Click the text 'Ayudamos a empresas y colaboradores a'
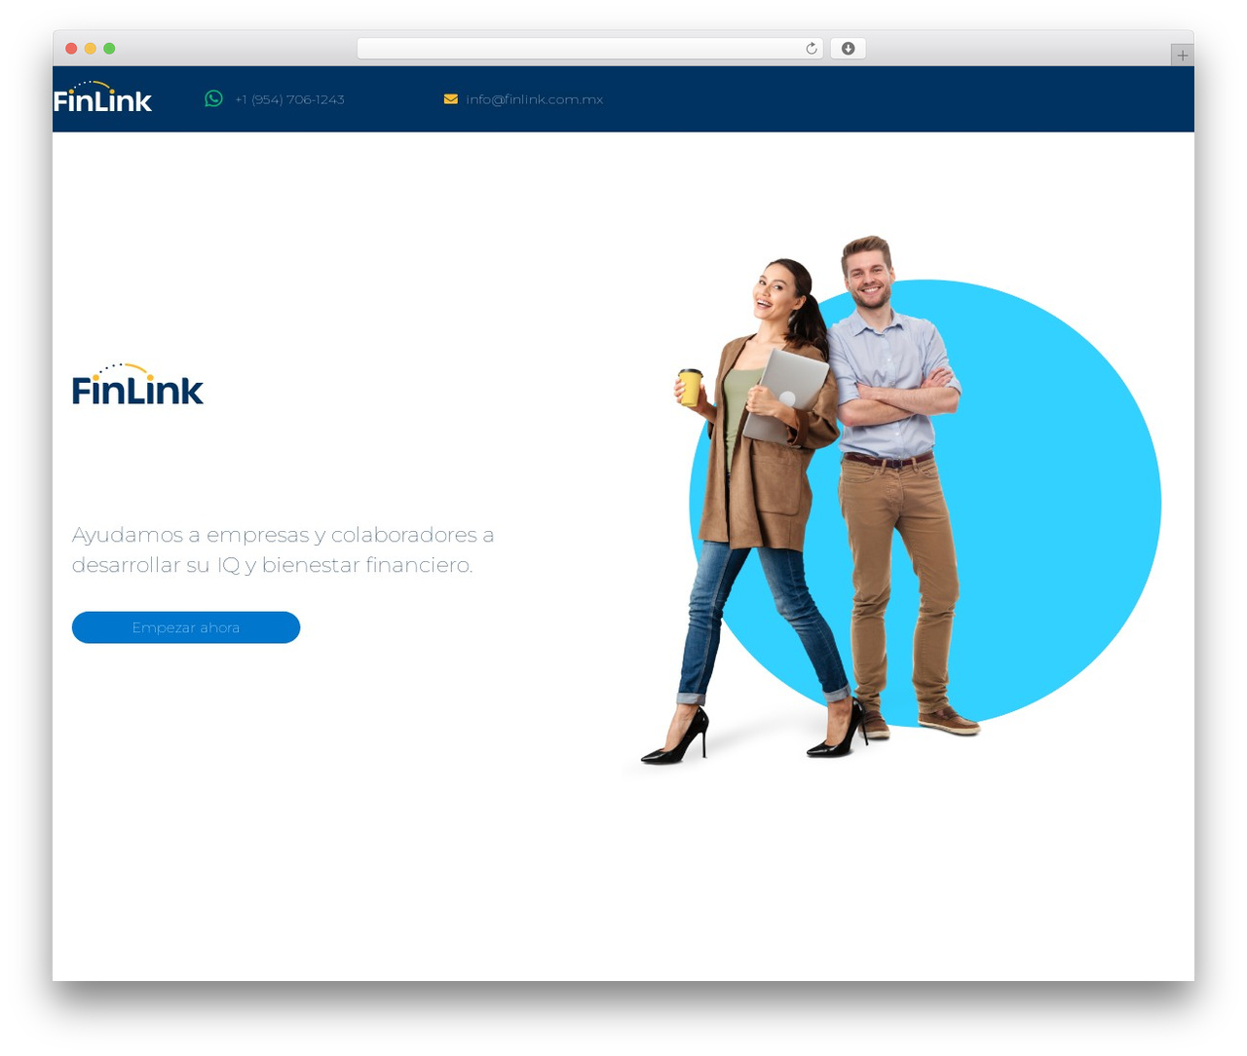The image size is (1247, 1056). [x=283, y=535]
